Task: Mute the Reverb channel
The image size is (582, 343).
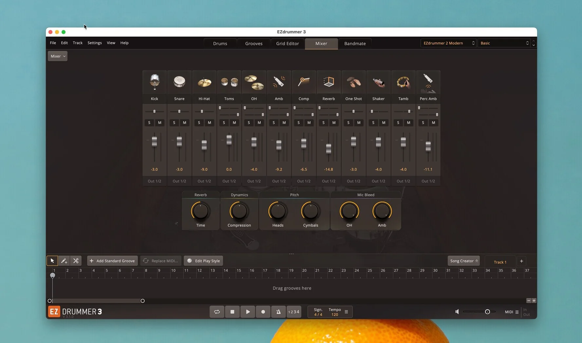Action: (x=334, y=123)
